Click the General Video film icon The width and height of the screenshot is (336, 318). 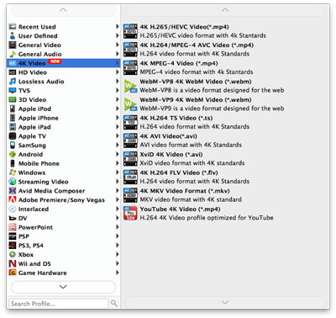tap(13, 45)
